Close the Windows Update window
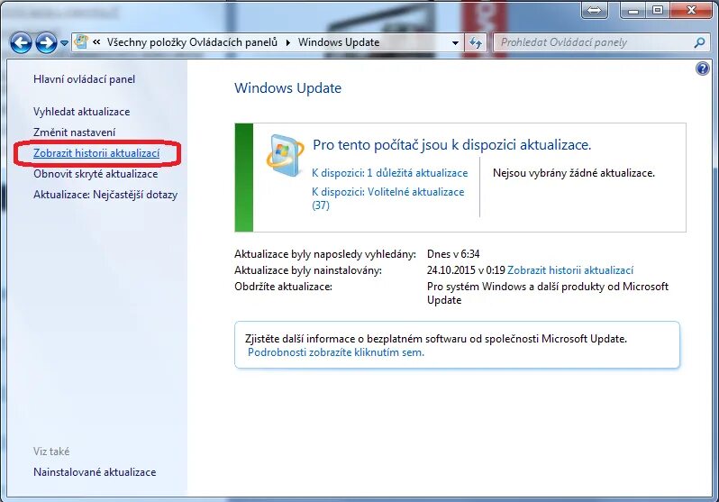The image size is (719, 502). (x=692, y=10)
